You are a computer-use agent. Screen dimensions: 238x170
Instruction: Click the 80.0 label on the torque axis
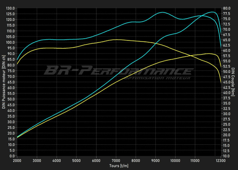tap(227, 8)
